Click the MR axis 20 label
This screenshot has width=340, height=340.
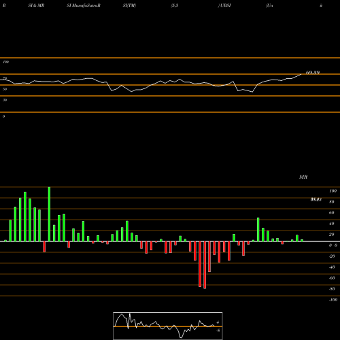tap(332, 235)
